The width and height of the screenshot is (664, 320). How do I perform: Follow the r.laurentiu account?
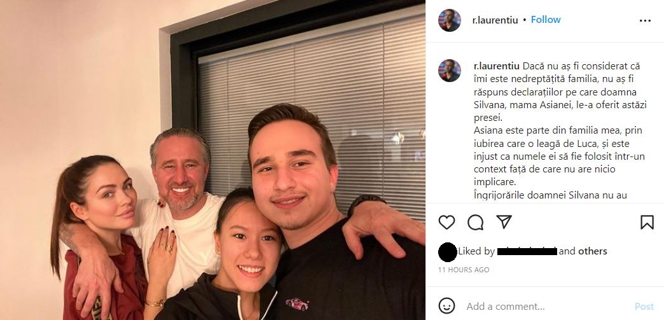(546, 20)
